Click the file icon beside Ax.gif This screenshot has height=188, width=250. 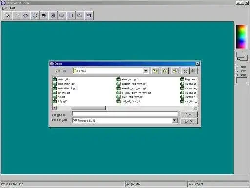pos(55,97)
